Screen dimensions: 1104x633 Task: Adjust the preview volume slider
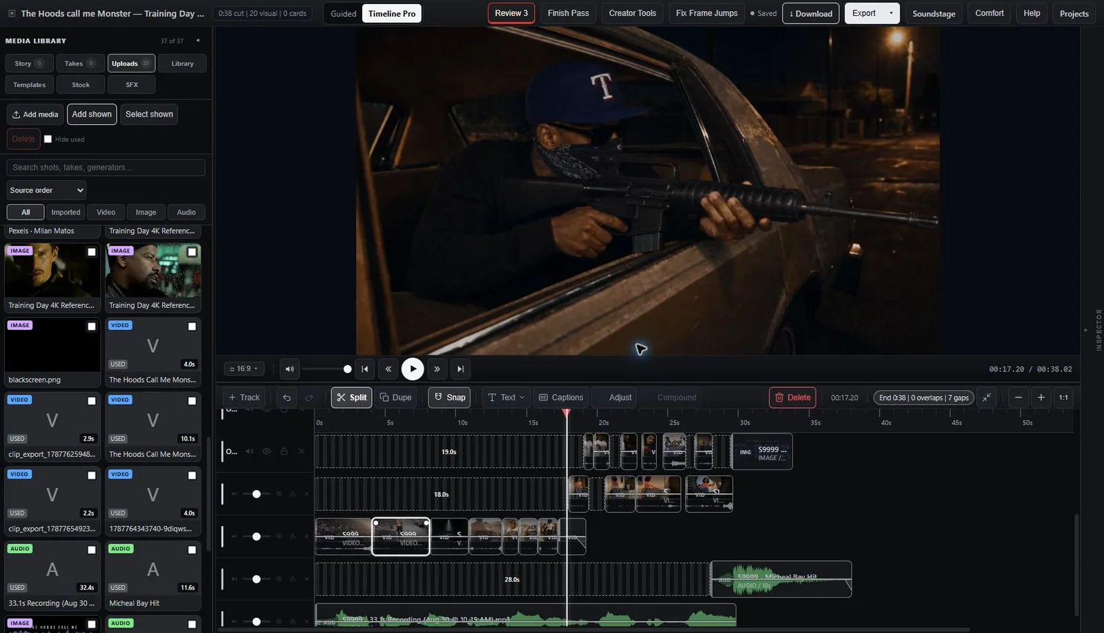click(x=328, y=369)
